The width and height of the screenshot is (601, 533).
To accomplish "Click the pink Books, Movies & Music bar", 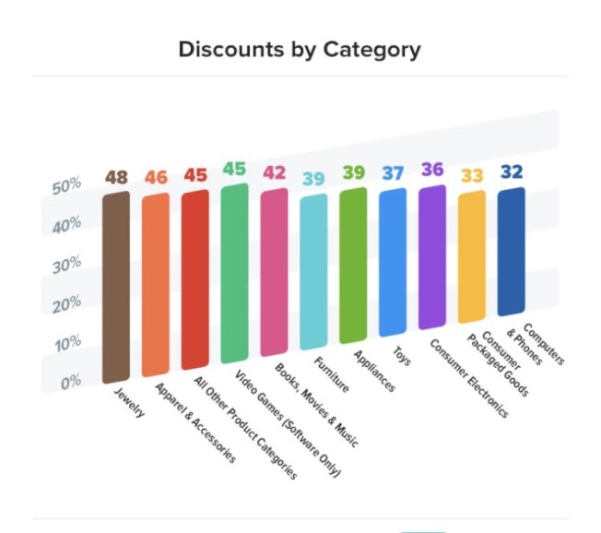I will (274, 272).
